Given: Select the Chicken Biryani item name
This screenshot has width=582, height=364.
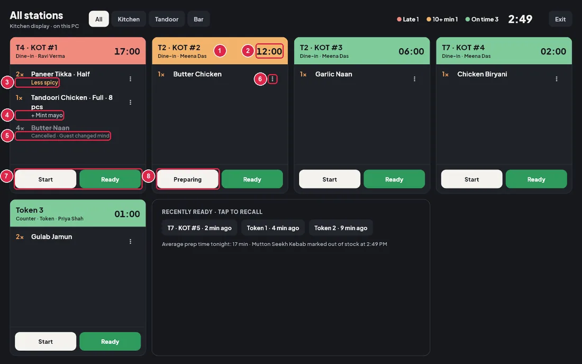Looking at the screenshot, I should coord(482,74).
